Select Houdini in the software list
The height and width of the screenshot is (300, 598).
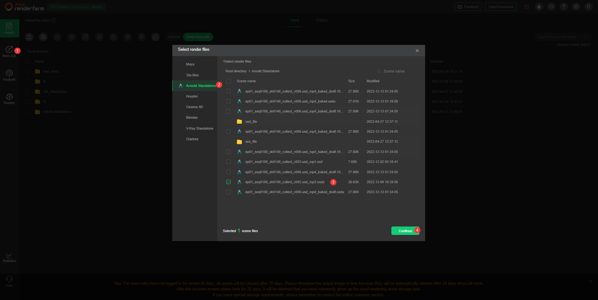[x=195, y=96]
